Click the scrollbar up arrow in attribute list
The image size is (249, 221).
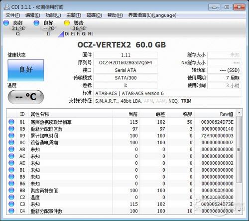coord(239,113)
